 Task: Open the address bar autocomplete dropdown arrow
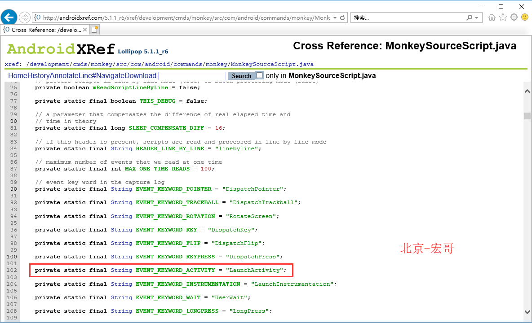click(x=335, y=17)
